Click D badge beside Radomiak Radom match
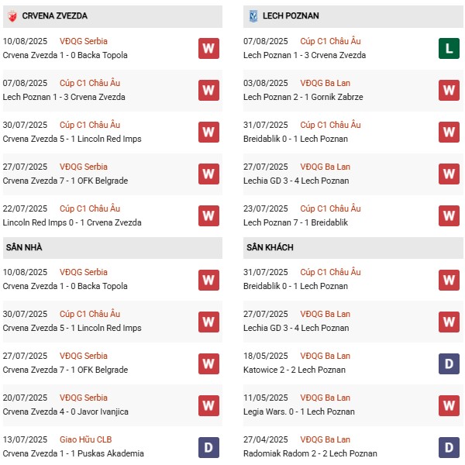 coord(448,446)
